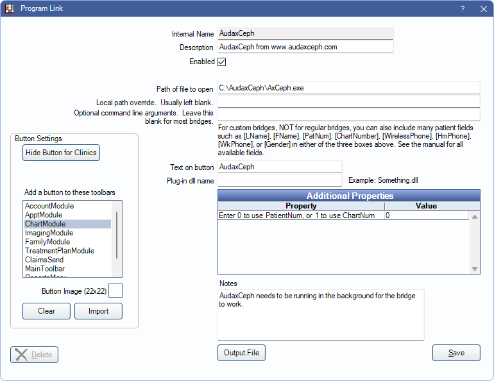Edit the Value cell for PatientNum property
Viewport: 494px width, 381px height.
(x=426, y=216)
